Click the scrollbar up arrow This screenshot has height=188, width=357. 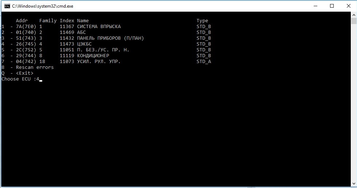tap(354, 15)
